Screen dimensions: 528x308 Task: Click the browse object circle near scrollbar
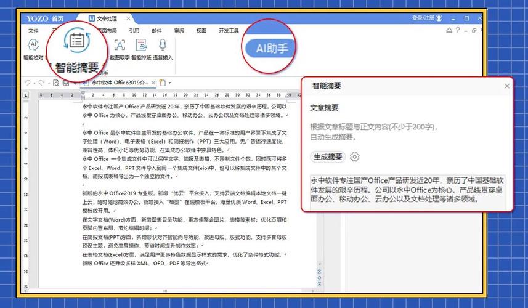click(x=319, y=278)
